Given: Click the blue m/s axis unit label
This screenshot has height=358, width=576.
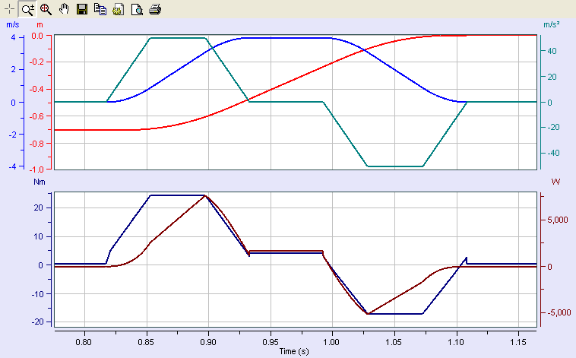Looking at the screenshot, I should point(12,25).
